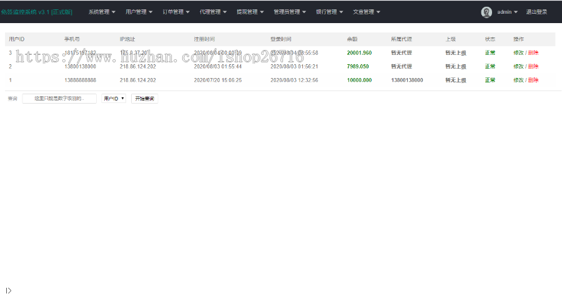
Task: Click the admin avatar icon
Action: pyautogui.click(x=486, y=12)
